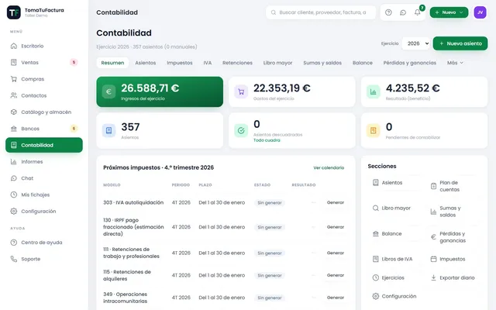
Task: Click the check icon on Asientos descuadrados card
Action: point(241,130)
